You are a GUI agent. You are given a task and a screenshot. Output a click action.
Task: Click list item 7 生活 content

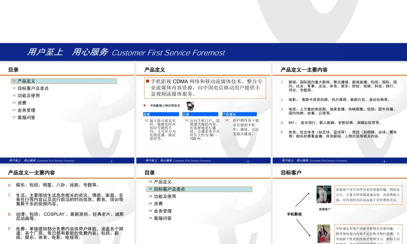click(x=70, y=199)
